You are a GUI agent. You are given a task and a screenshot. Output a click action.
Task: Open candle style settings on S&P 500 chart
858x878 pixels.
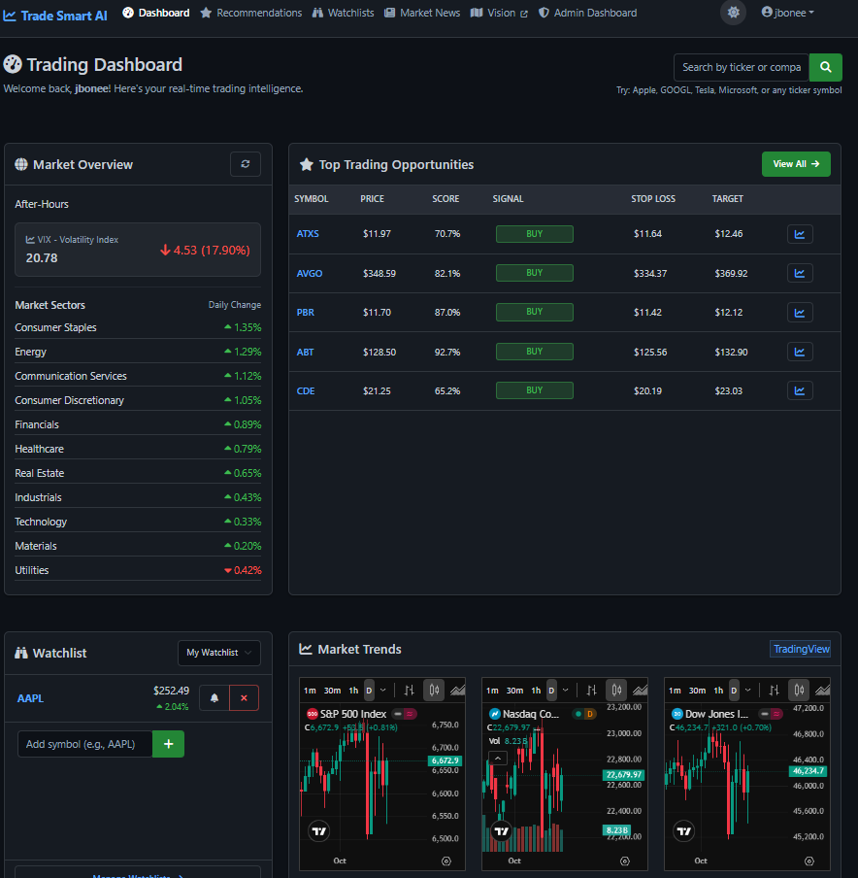434,689
